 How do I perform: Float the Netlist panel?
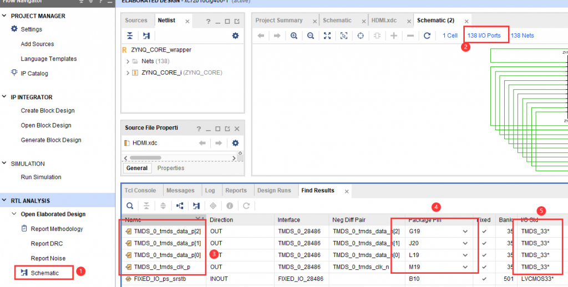click(236, 22)
